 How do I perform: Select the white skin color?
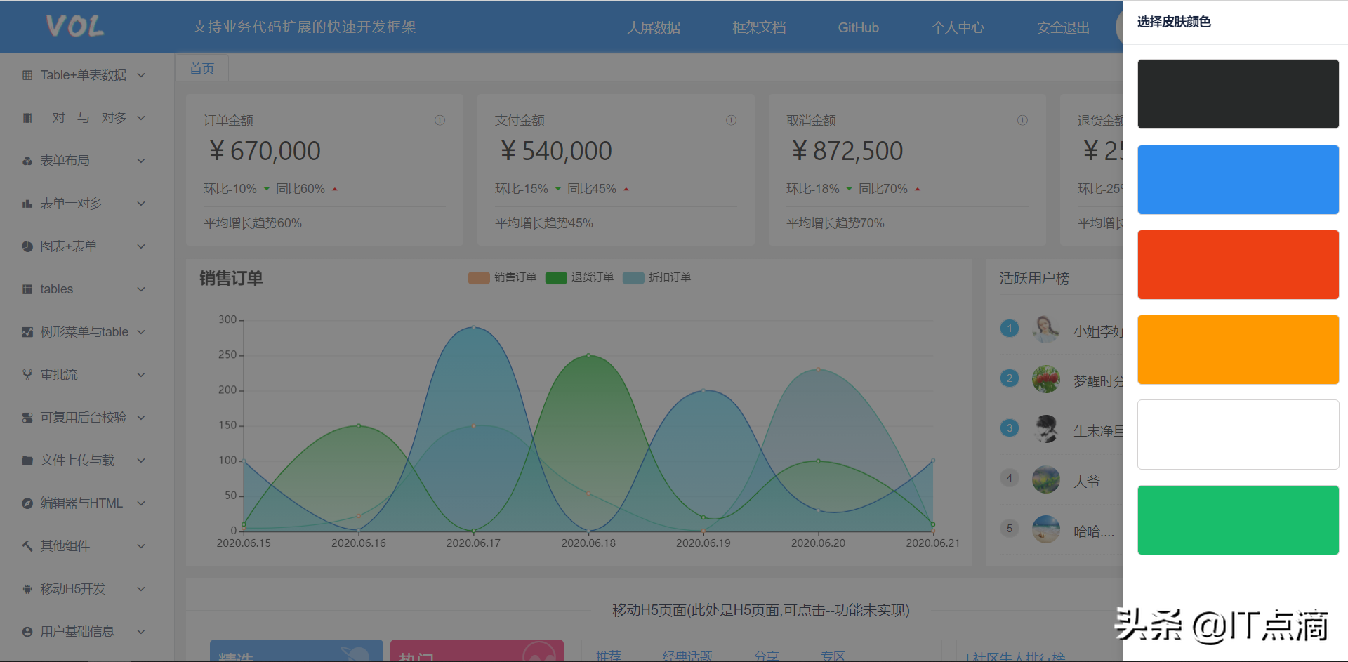[1238, 435]
